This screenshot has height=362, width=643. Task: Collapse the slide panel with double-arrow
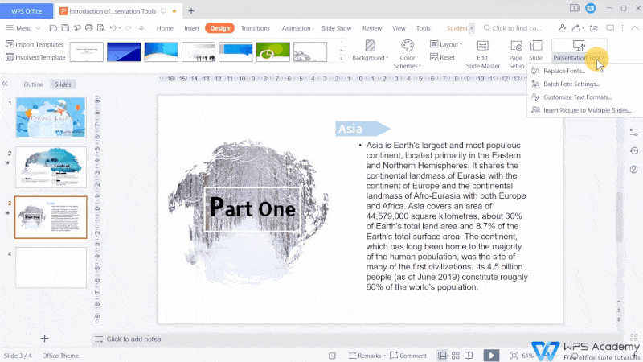click(x=5, y=84)
